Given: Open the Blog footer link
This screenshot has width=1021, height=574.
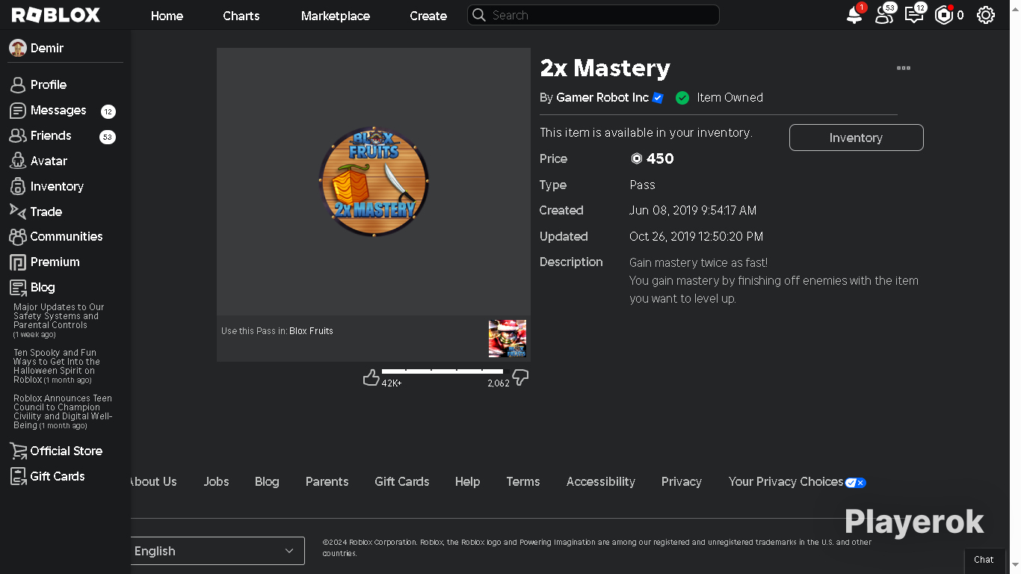Looking at the screenshot, I should [x=267, y=482].
